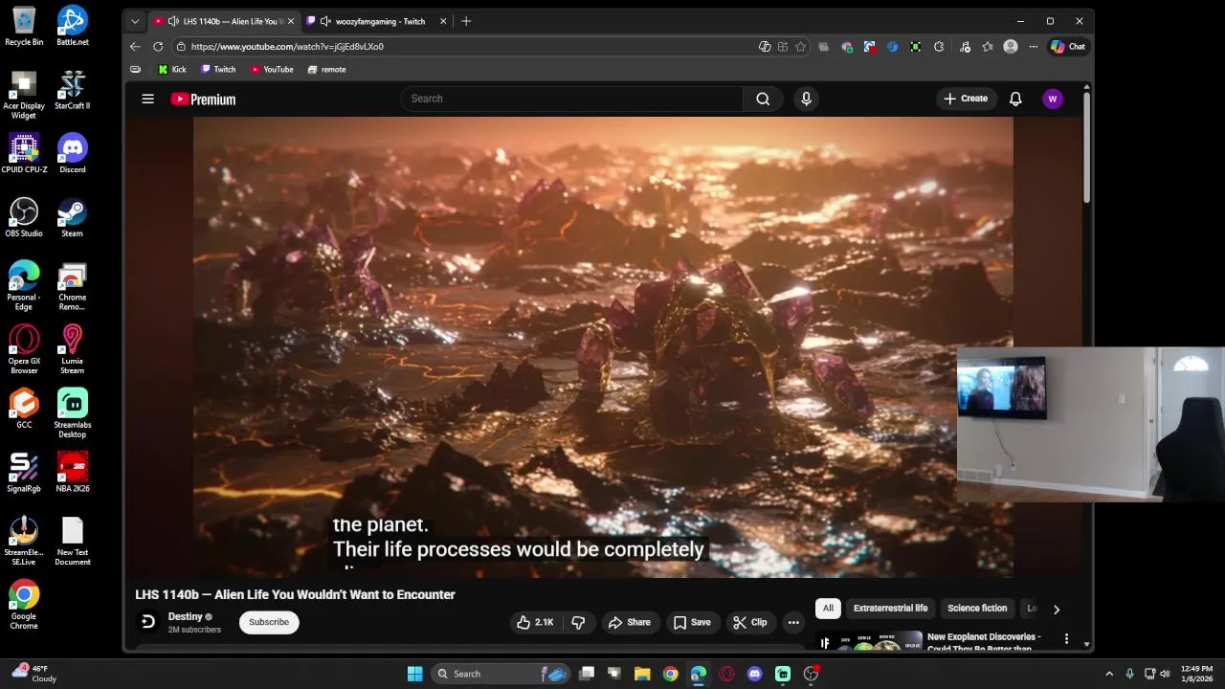
Task: Click the browser address bar
Action: point(469,46)
